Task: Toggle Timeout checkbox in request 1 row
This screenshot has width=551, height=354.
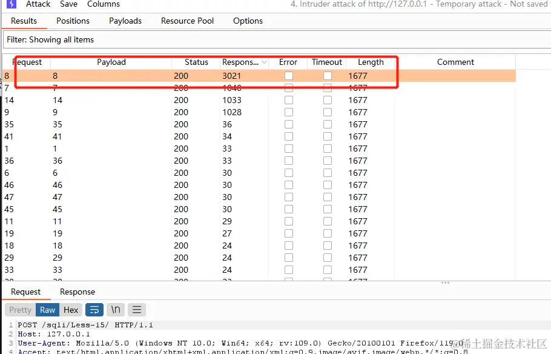Action: [x=328, y=149]
